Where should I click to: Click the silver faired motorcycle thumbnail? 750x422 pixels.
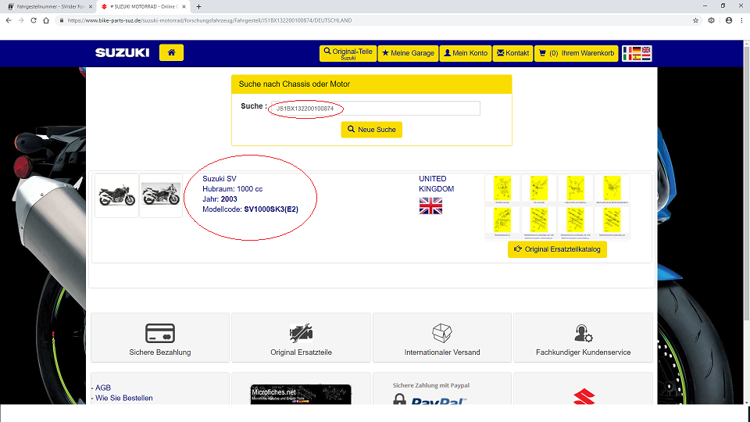pyautogui.click(x=161, y=195)
